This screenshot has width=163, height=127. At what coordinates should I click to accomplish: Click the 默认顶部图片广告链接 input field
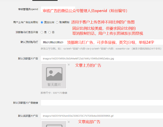tap(102, 103)
